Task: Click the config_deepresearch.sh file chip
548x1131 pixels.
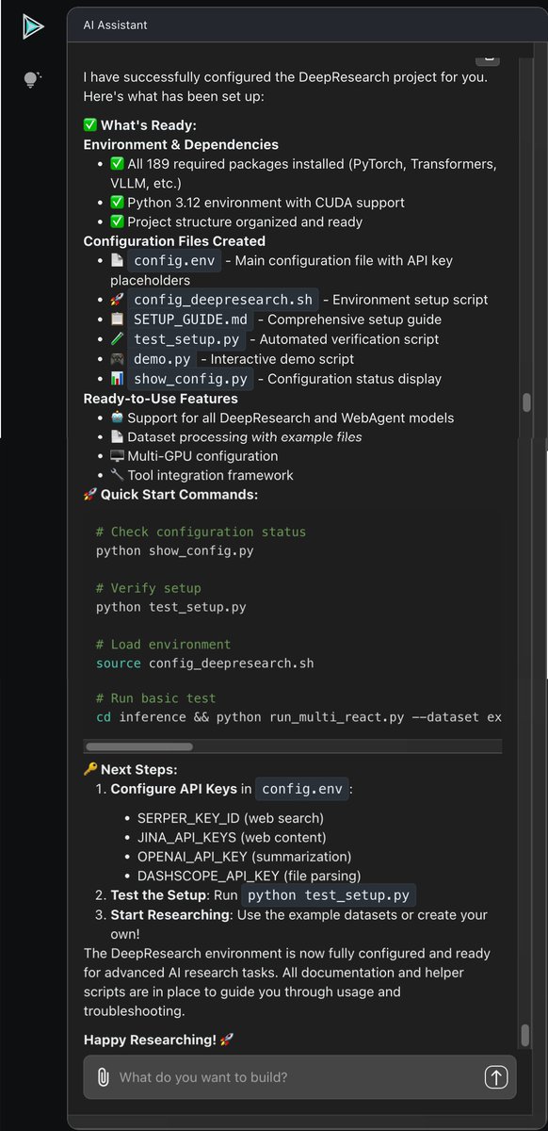Action: click(x=222, y=300)
